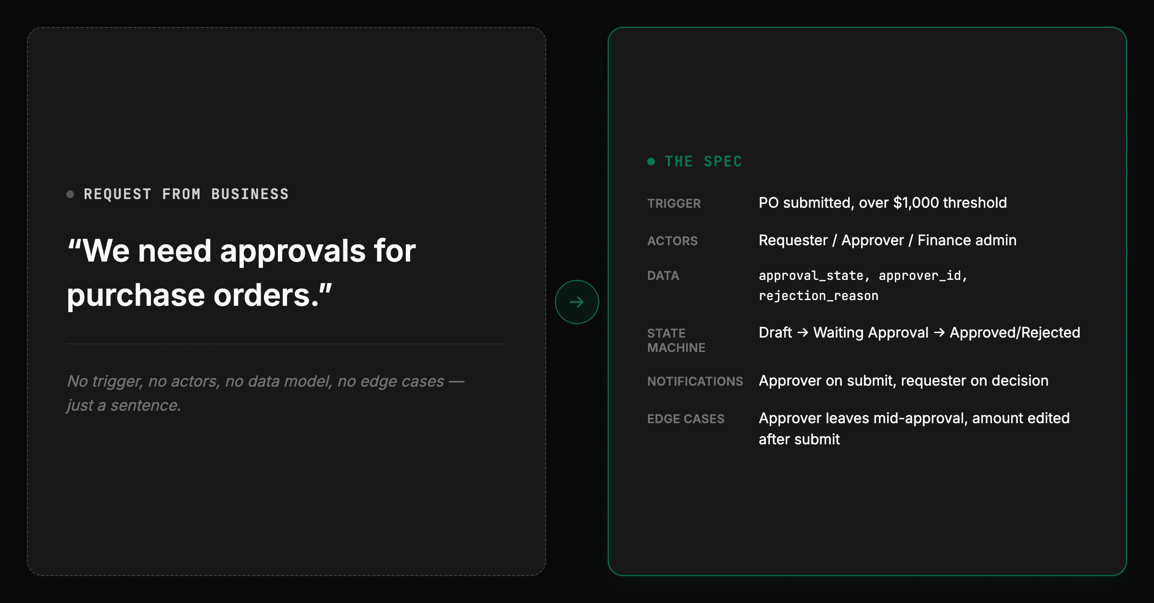The height and width of the screenshot is (603, 1154).
Task: Click the green circular arrow icon
Action: tap(577, 302)
